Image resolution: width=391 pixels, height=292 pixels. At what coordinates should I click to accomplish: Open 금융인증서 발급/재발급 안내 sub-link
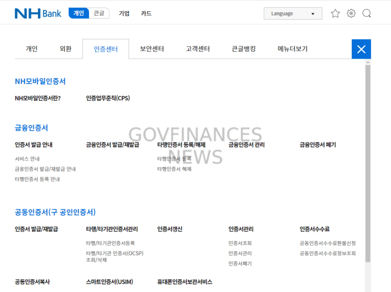[x=45, y=169]
